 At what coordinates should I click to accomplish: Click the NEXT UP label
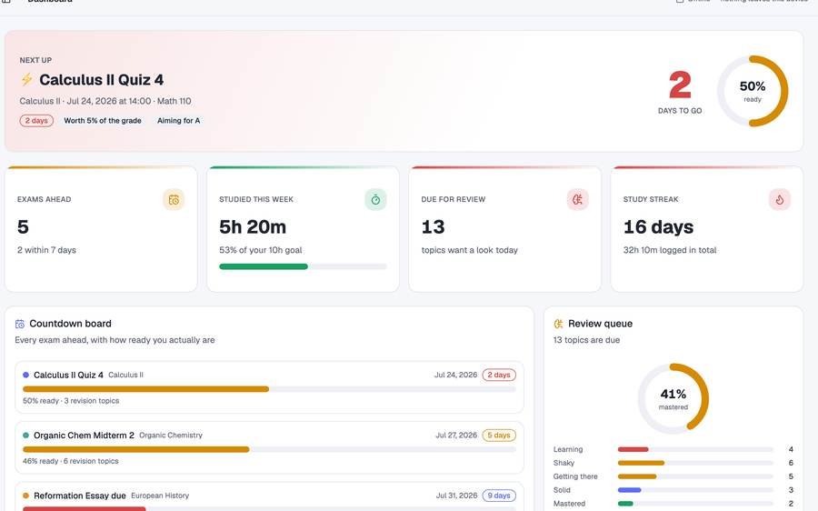[x=35, y=60]
